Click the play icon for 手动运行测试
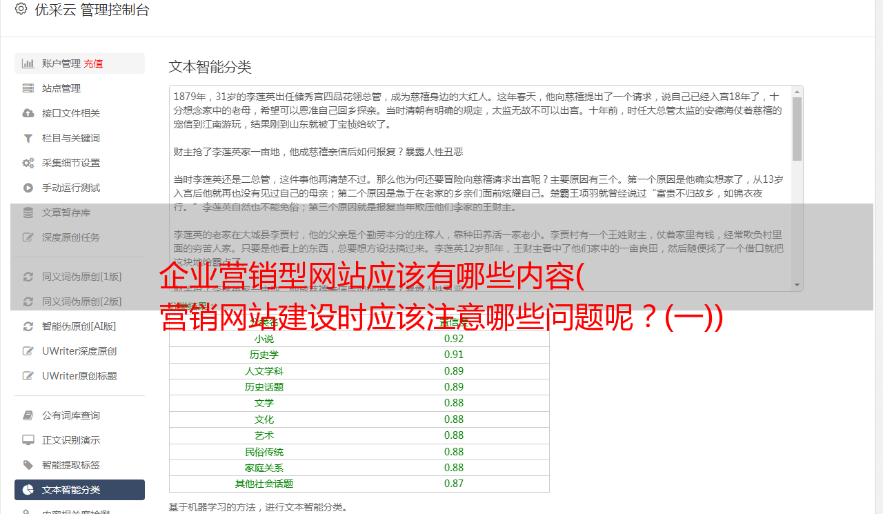 [x=28, y=188]
